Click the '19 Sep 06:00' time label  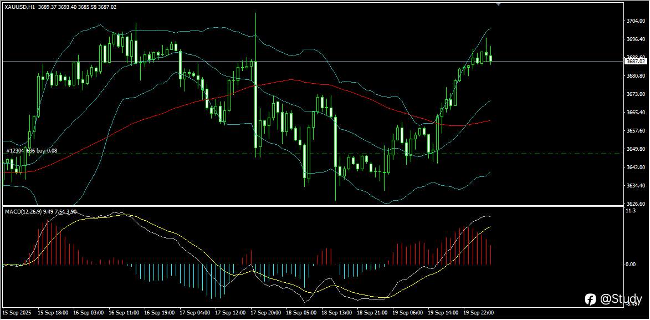click(407, 312)
